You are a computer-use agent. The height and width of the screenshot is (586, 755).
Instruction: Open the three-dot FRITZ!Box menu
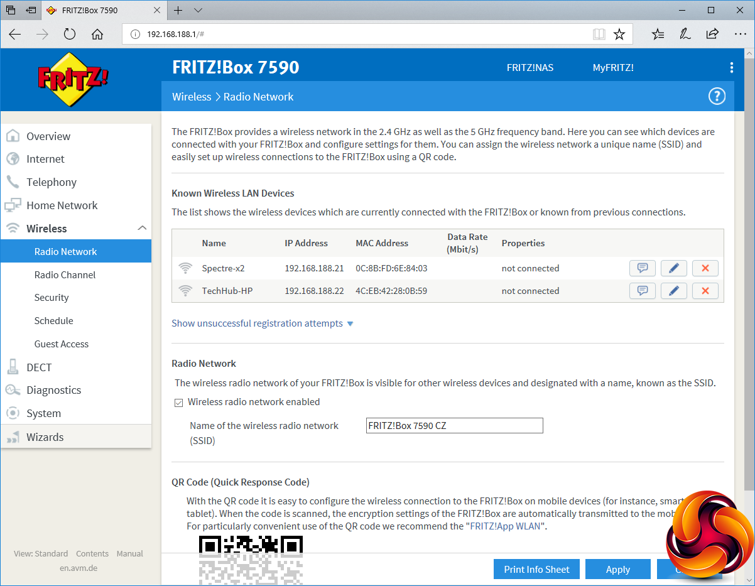coord(731,68)
